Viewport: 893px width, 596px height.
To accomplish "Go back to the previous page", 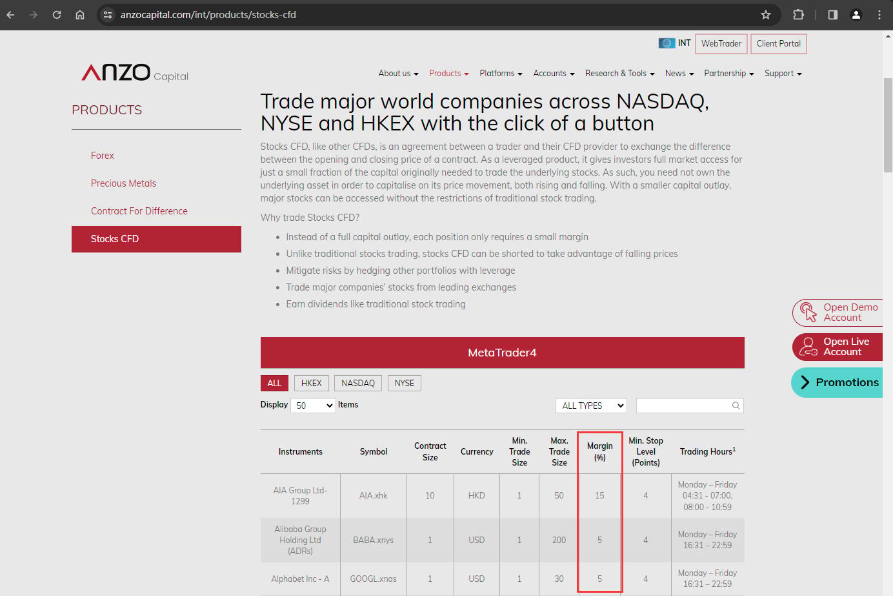I will tap(11, 15).
